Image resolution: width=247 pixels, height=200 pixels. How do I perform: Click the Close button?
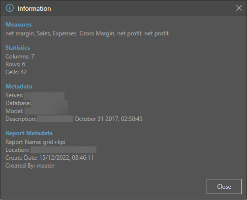click(224, 186)
